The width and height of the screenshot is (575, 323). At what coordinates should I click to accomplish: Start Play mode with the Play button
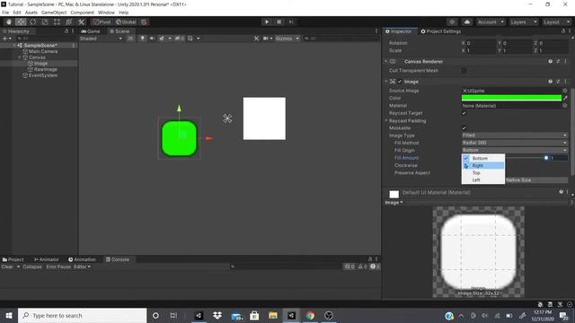pyautogui.click(x=267, y=22)
